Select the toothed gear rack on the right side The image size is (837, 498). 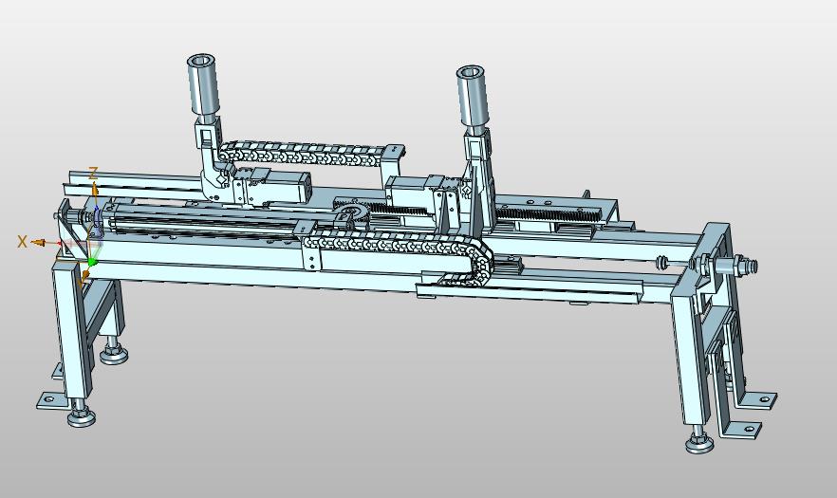(x=549, y=213)
